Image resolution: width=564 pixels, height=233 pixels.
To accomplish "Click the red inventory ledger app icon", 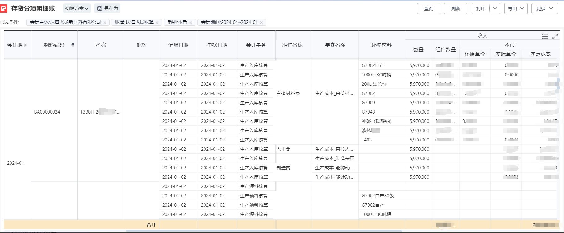I will [x=4, y=8].
